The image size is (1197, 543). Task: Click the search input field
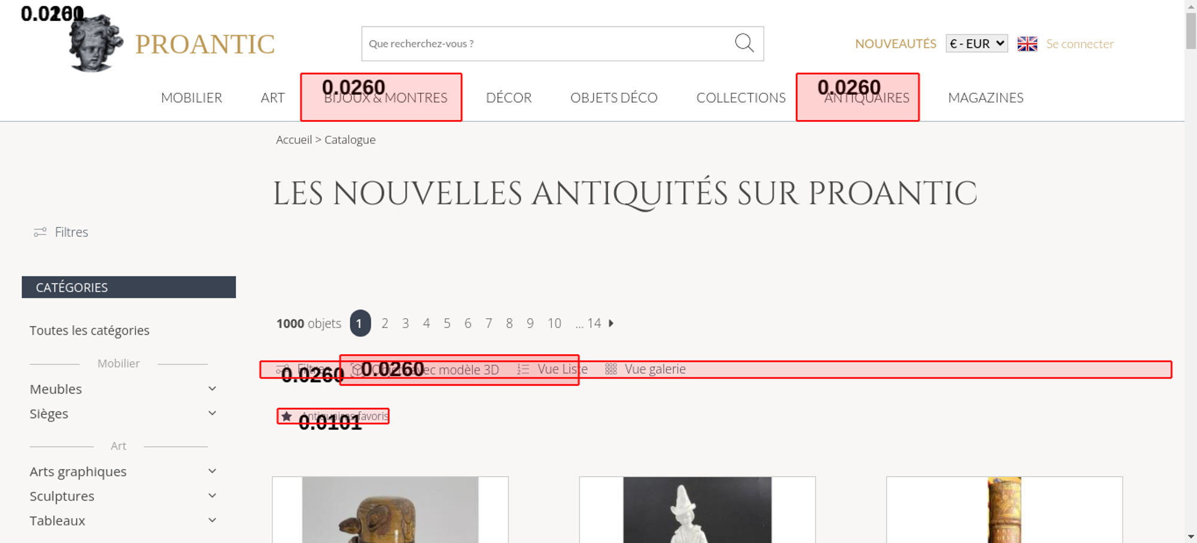[545, 44]
